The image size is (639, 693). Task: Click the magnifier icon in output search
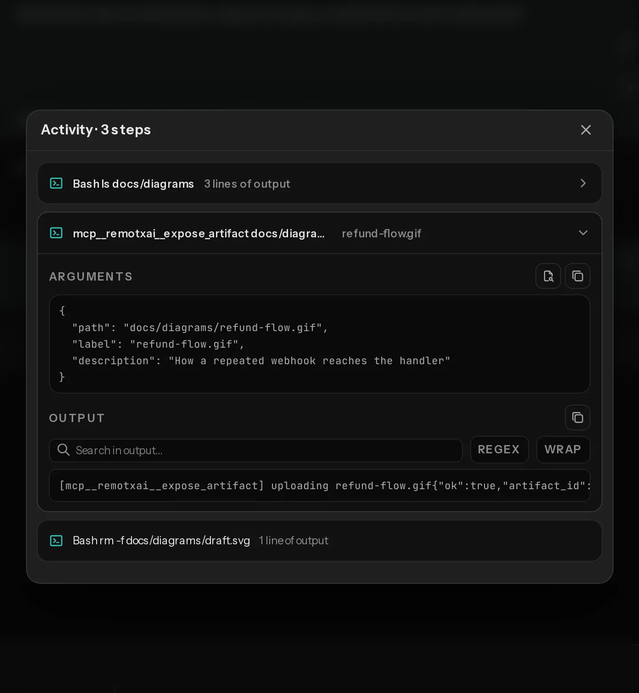click(63, 450)
